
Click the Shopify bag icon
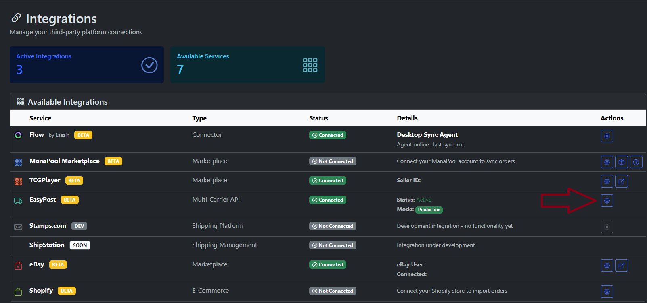pos(18,292)
